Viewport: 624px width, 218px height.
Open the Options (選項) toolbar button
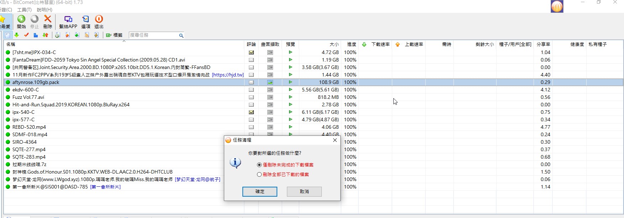click(86, 22)
